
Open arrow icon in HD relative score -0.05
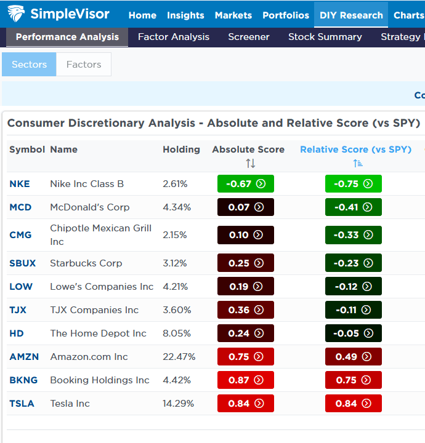[x=368, y=333]
